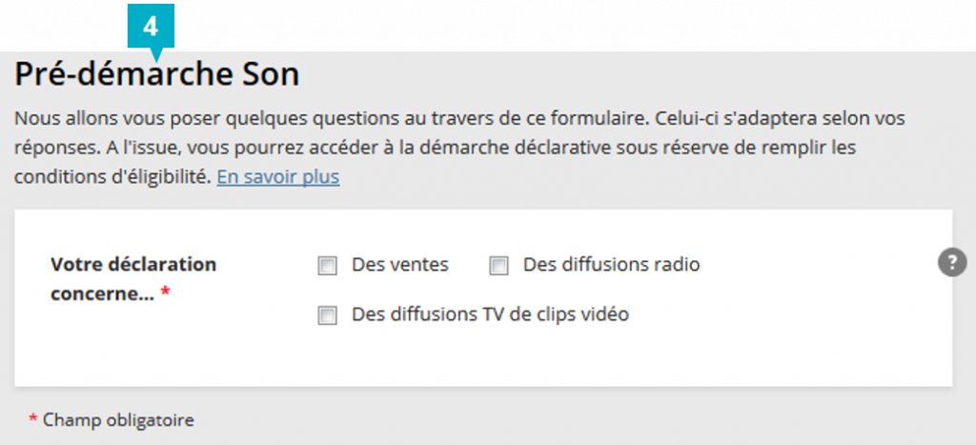Click the Votre déclaration concerne field label
The image size is (976, 445).
tap(133, 279)
